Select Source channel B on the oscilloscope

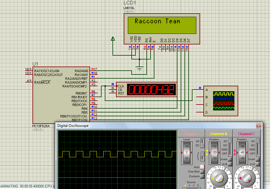point(189,185)
